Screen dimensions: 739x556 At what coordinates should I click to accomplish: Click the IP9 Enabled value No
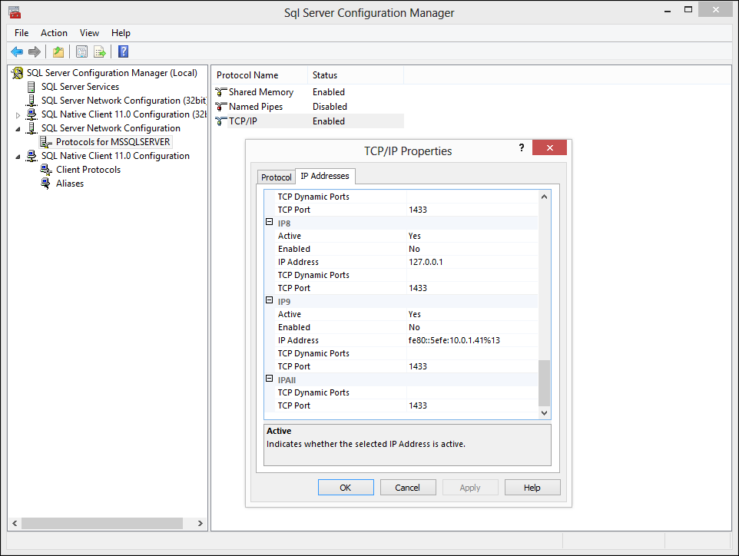472,327
